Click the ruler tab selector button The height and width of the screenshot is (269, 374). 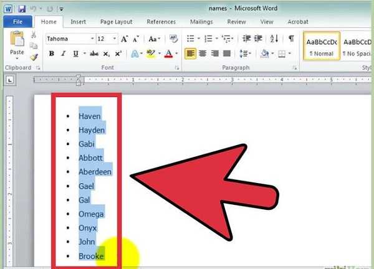(10, 80)
